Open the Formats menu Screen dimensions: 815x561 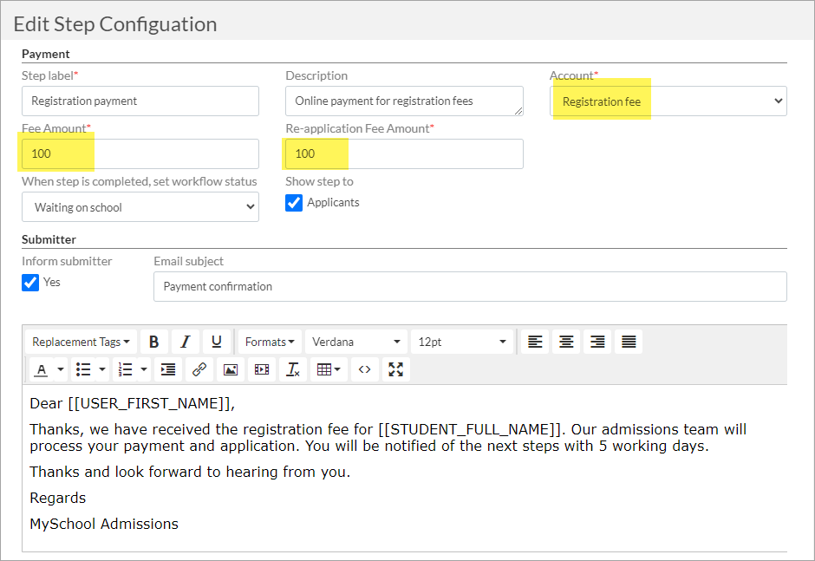pyautogui.click(x=270, y=342)
